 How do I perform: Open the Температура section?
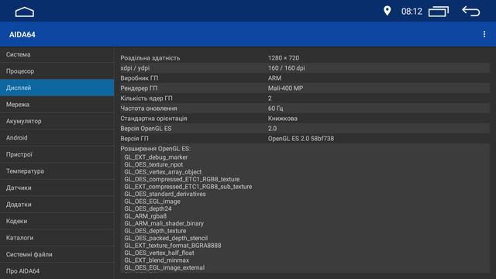57,171
